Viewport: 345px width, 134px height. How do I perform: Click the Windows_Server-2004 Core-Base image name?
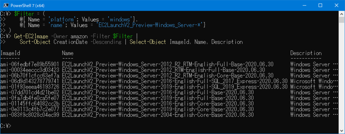click(x=158, y=115)
